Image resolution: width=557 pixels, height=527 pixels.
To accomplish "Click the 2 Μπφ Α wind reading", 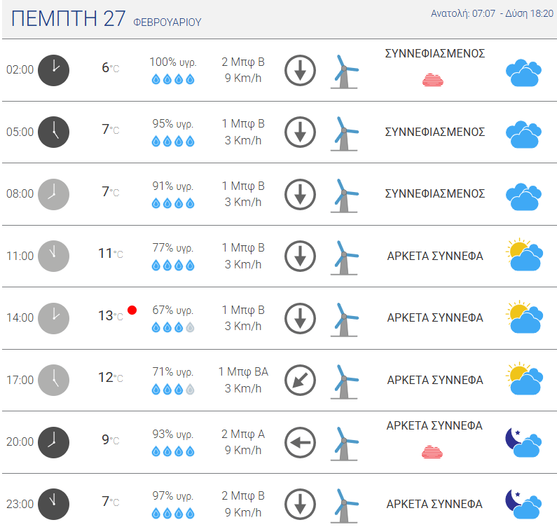I will 243,434.
